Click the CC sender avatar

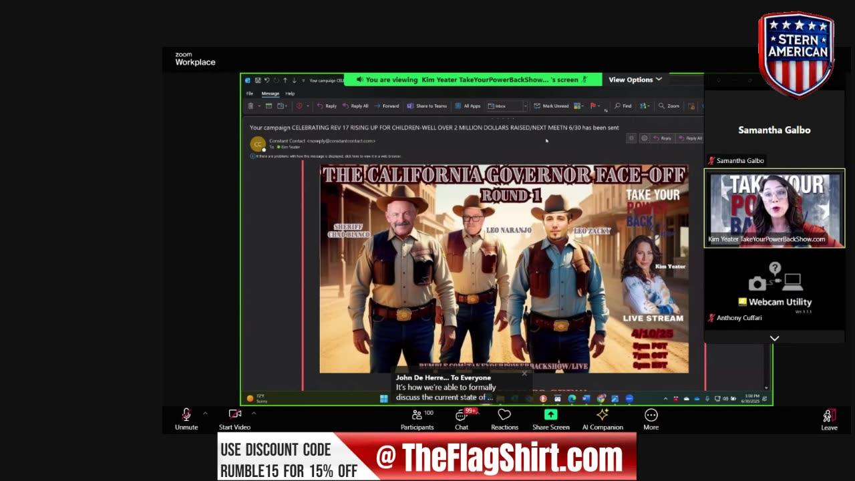[258, 144]
